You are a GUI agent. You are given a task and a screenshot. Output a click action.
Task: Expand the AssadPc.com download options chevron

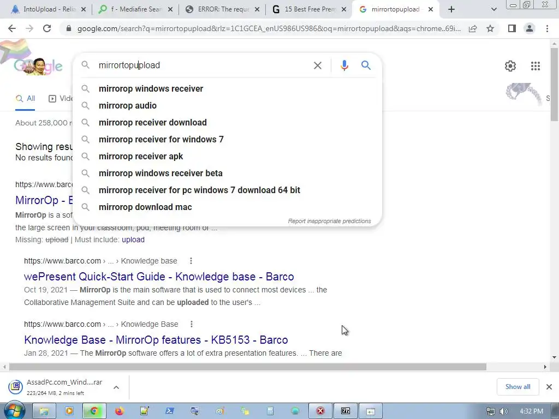(116, 387)
